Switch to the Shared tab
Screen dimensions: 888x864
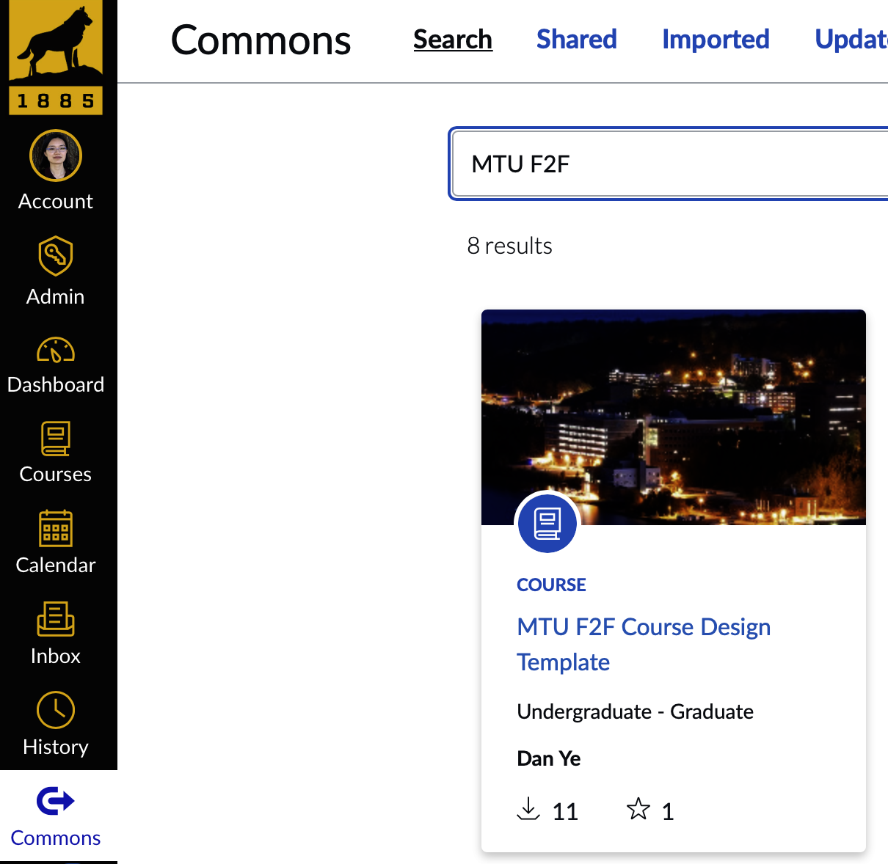[577, 40]
